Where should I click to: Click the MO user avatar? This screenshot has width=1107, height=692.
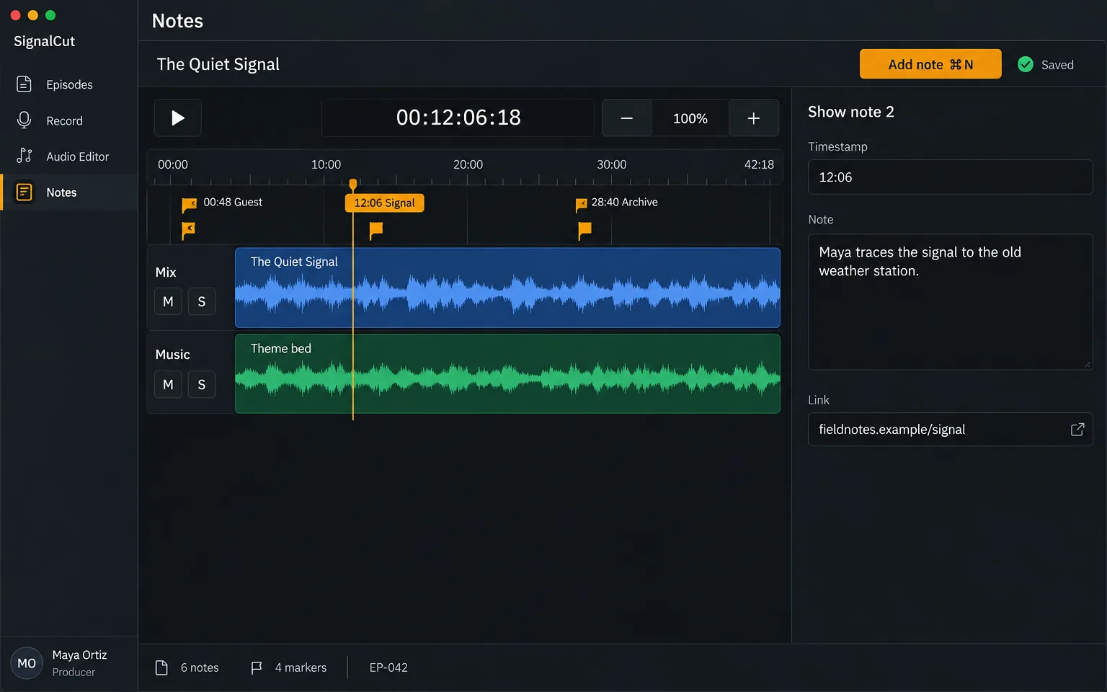(27, 663)
